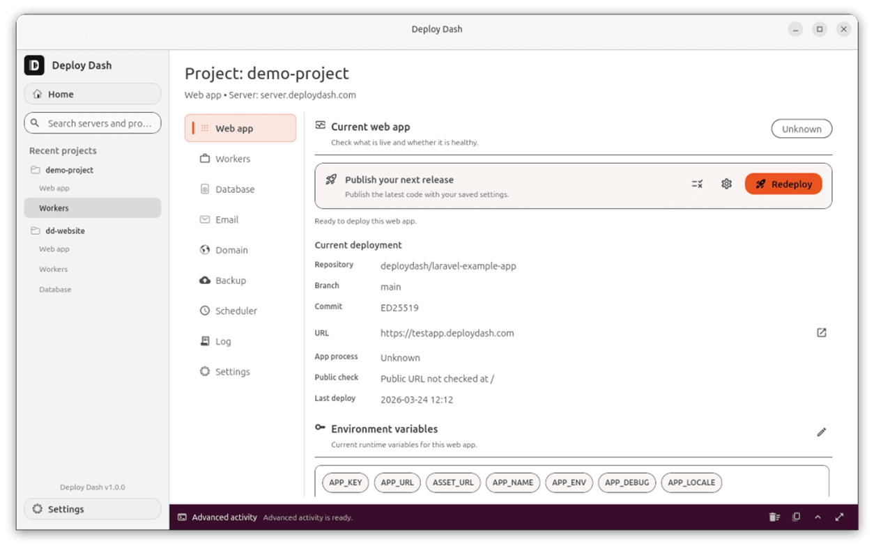This screenshot has height=548, width=874.
Task: Expand advanced activity panel with chevron
Action: (818, 517)
